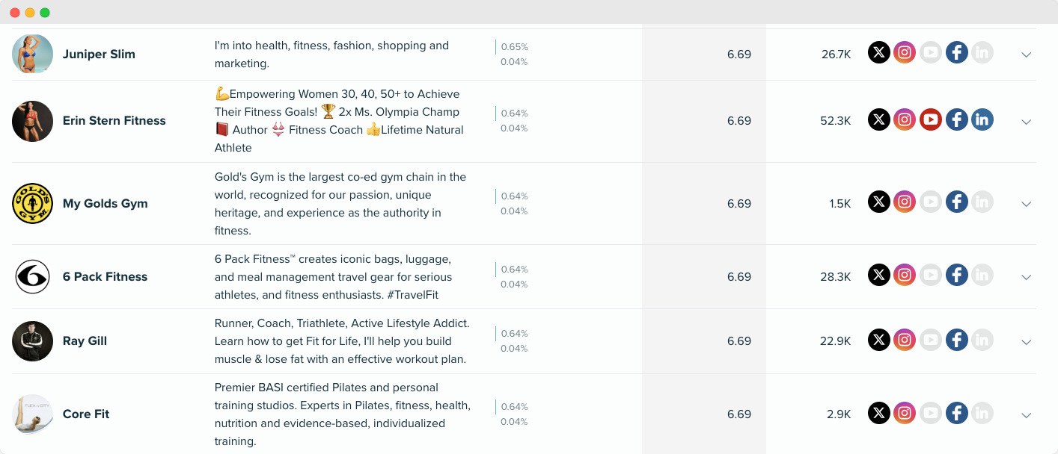Open the X icon for 6 Pack Fitness
This screenshot has height=454, width=1058.
[x=878, y=274]
